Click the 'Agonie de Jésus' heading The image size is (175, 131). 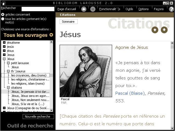132,47
